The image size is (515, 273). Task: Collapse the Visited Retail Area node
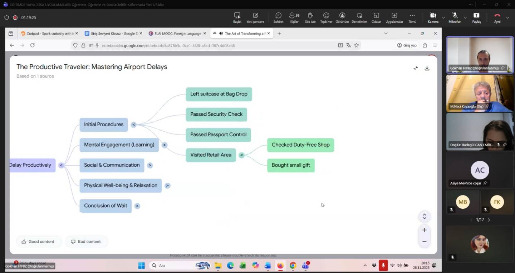[x=241, y=155]
